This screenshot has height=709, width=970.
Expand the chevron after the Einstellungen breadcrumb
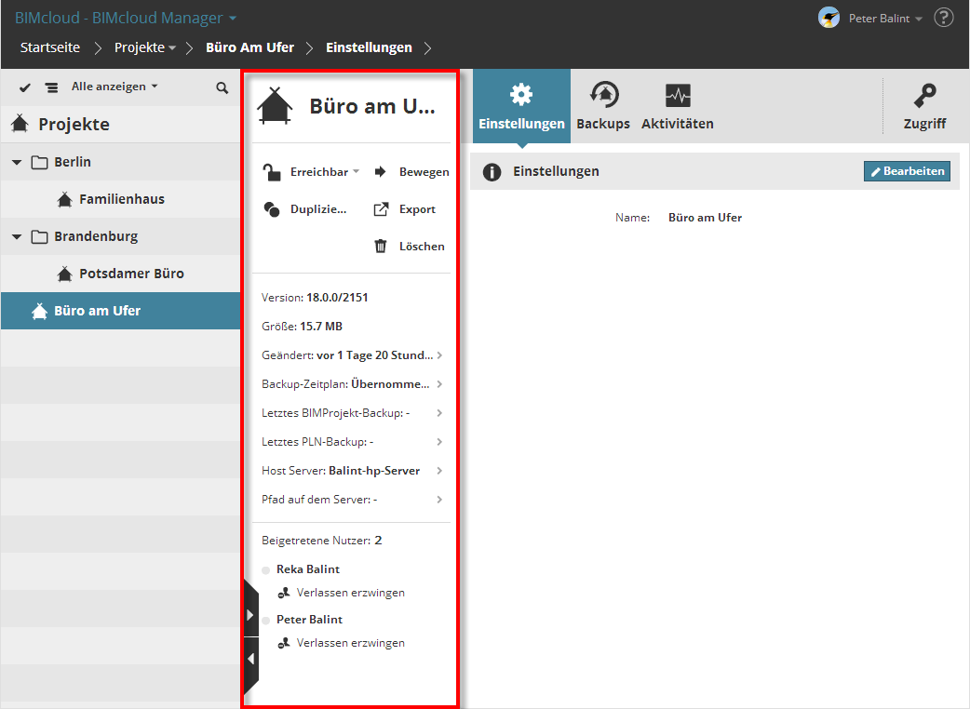[x=427, y=48]
